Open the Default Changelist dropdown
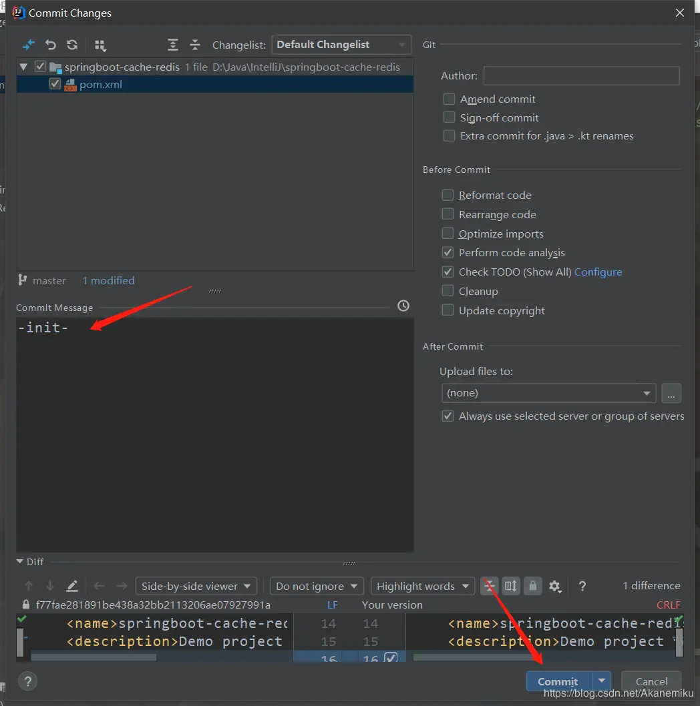Image resolution: width=700 pixels, height=706 pixels. coord(341,45)
